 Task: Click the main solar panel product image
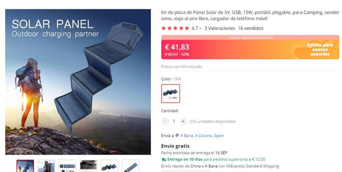coord(78,82)
